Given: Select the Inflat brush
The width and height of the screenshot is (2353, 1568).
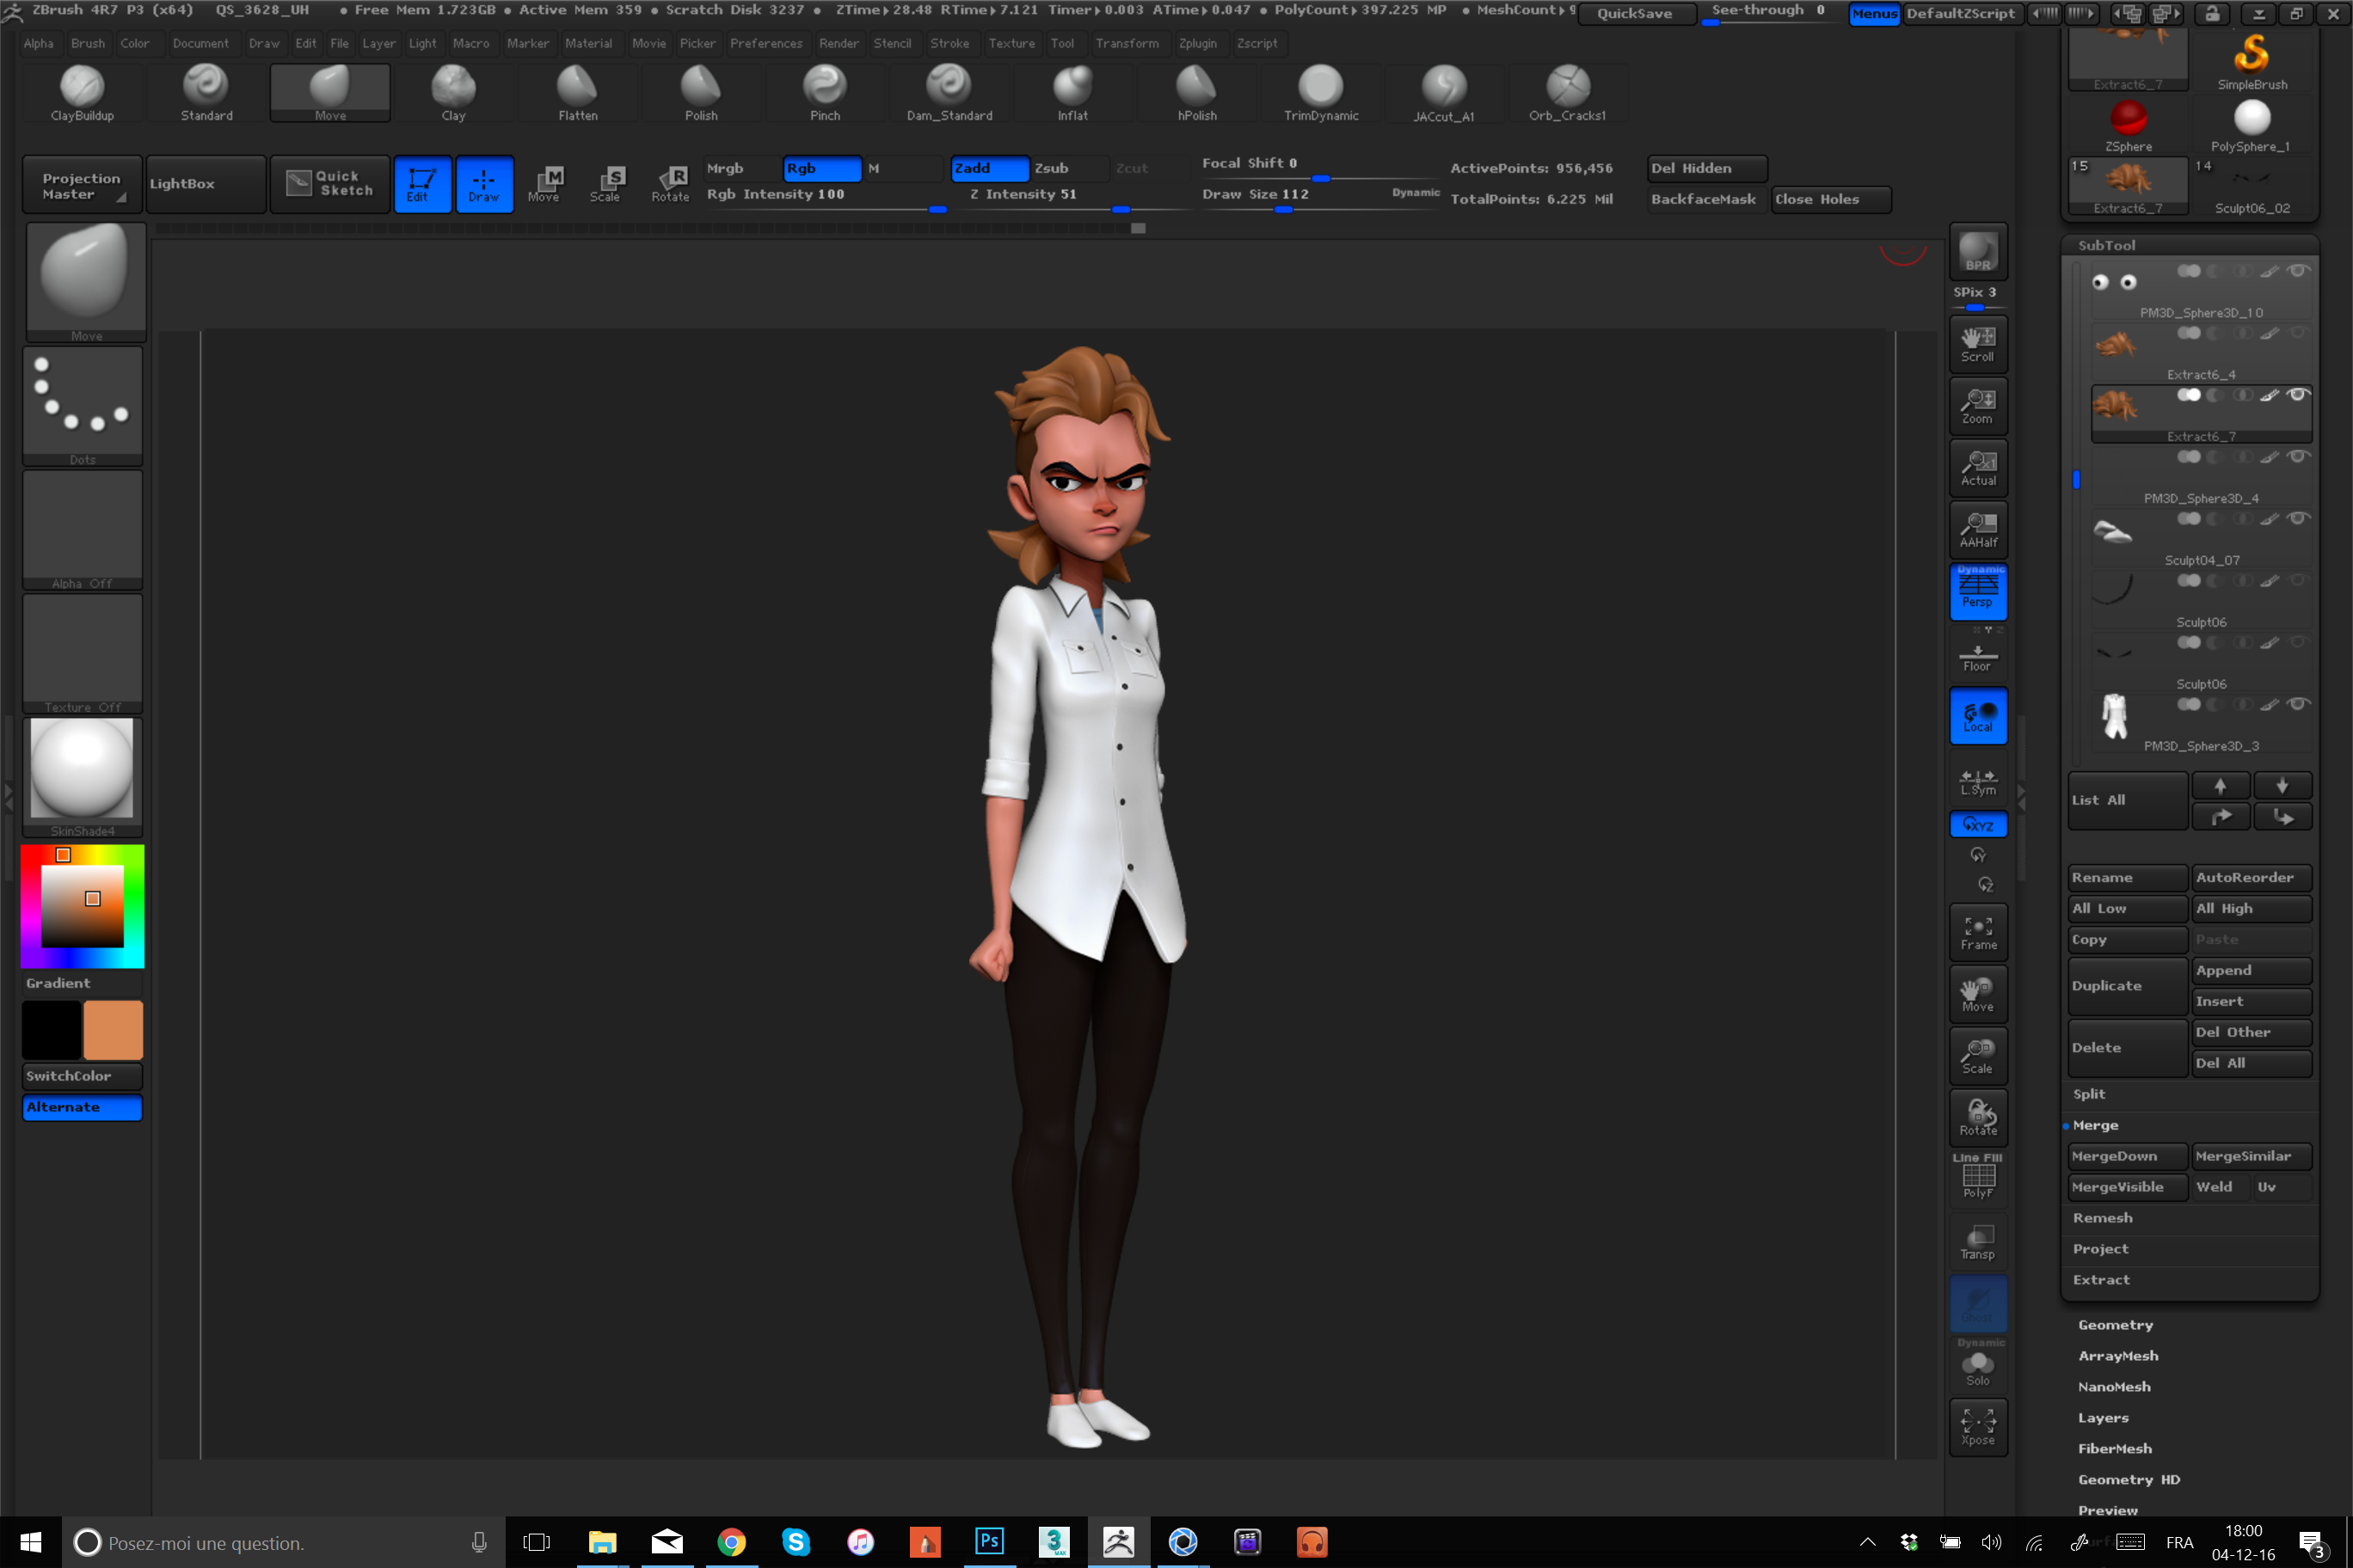Looking at the screenshot, I should [x=1072, y=93].
